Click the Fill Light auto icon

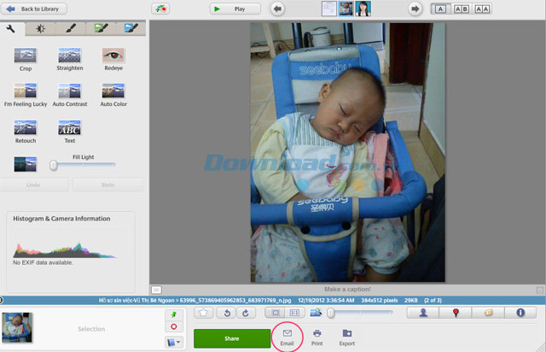click(26, 164)
